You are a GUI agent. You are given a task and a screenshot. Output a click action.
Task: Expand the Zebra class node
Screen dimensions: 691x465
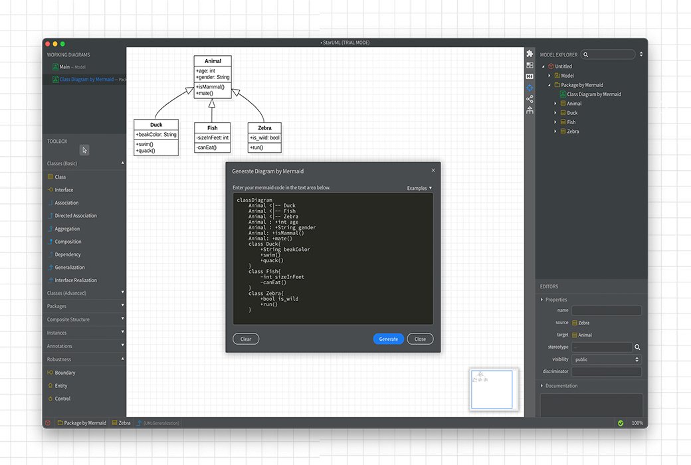(555, 132)
